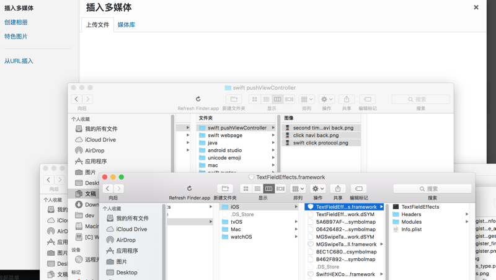Open the 创建相册 link
Screen dimensions: 496x280
point(16,22)
